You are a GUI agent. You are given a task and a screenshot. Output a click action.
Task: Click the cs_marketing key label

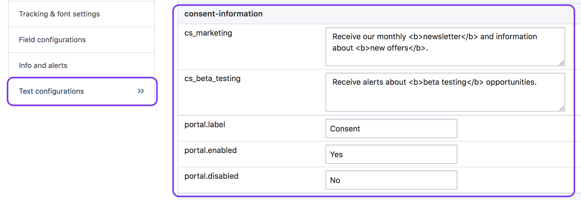(x=208, y=33)
